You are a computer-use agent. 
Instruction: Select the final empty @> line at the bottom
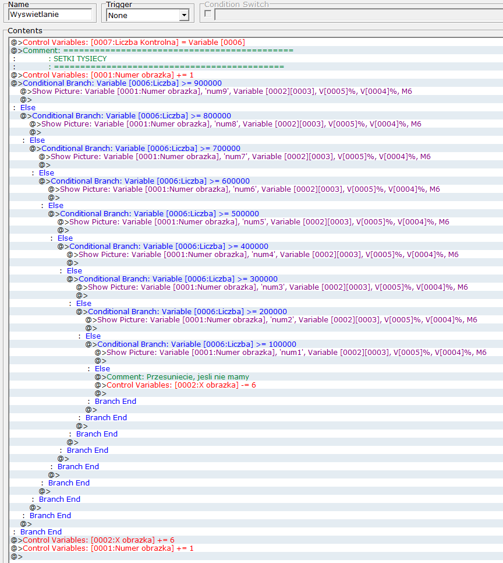[x=16, y=557]
